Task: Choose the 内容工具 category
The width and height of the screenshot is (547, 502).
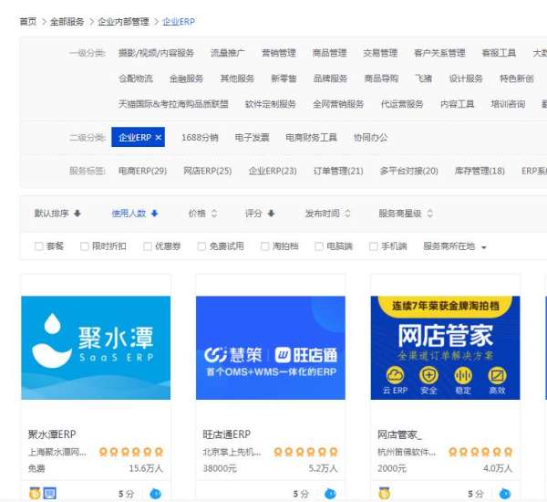Action: [457, 104]
